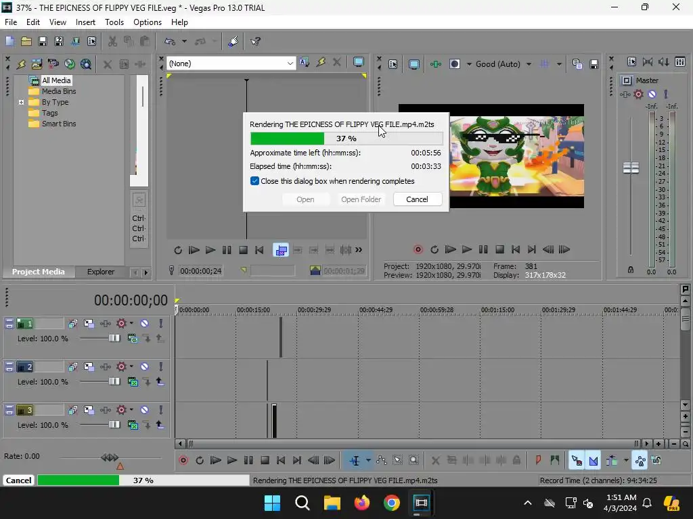The height and width of the screenshot is (519, 693).
Task: Solo Track 3 with exclamation icon
Action: click(x=161, y=410)
